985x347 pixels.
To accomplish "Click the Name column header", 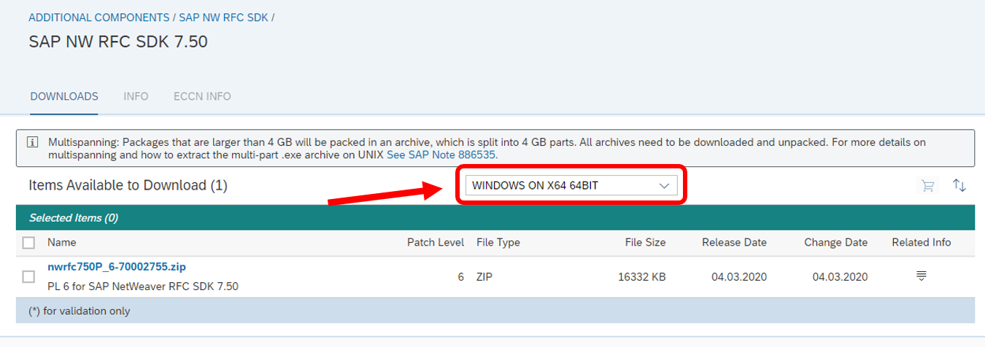I will [62, 242].
